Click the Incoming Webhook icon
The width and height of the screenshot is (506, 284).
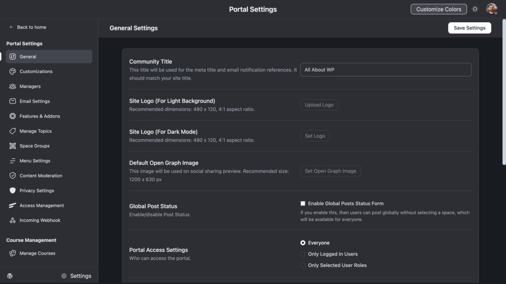[12, 220]
